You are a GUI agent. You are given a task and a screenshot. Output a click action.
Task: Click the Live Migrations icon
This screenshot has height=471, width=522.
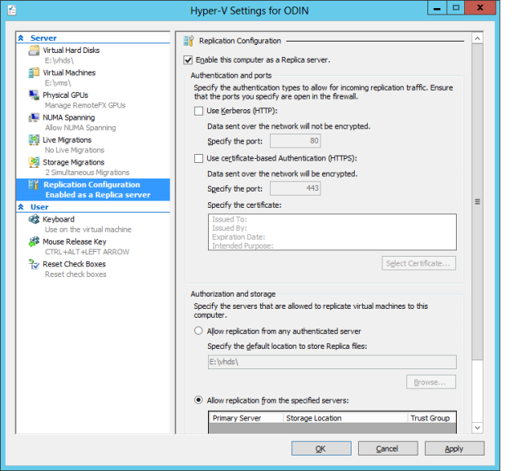click(x=33, y=139)
